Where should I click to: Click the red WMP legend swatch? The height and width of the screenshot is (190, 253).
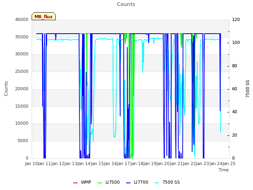[75, 183]
